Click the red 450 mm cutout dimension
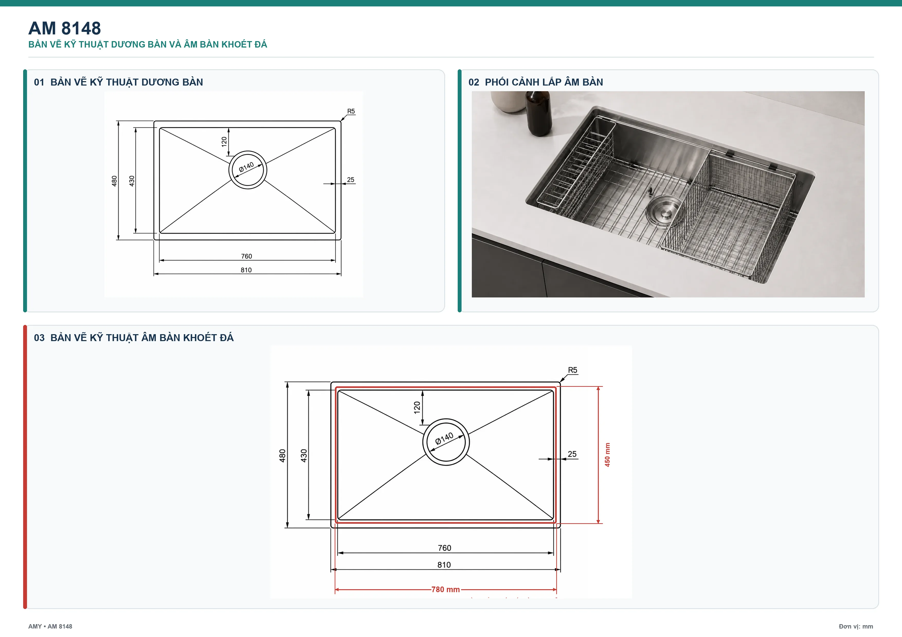 607,454
